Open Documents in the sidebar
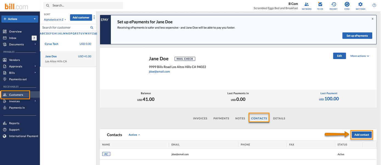Image resolution: width=381 pixels, height=165 pixels. pyautogui.click(x=16, y=44)
